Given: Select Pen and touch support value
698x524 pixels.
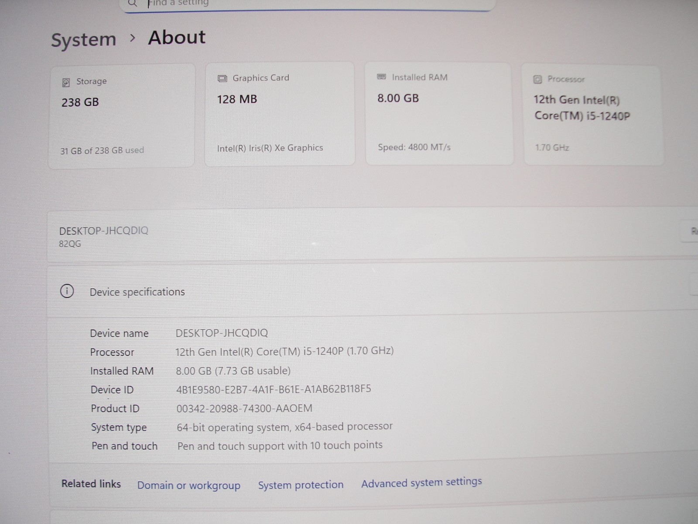Looking at the screenshot, I should [x=280, y=445].
